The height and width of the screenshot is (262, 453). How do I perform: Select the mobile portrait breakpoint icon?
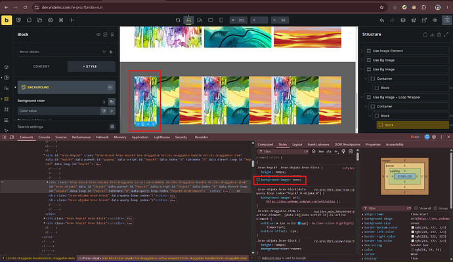click(221, 20)
